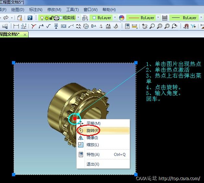The image size is (204, 183).
Task: Select the coordinate dimension tool
Action: point(24,26)
